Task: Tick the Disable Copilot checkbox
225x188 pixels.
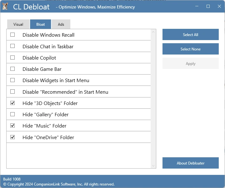Action: (12, 58)
